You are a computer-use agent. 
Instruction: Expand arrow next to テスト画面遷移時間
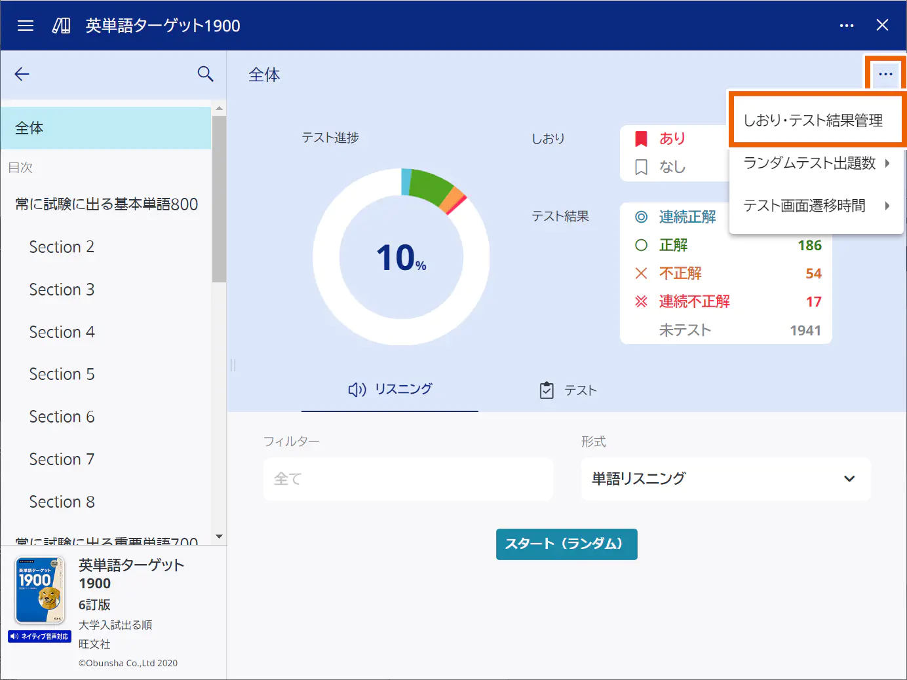pyautogui.click(x=887, y=206)
